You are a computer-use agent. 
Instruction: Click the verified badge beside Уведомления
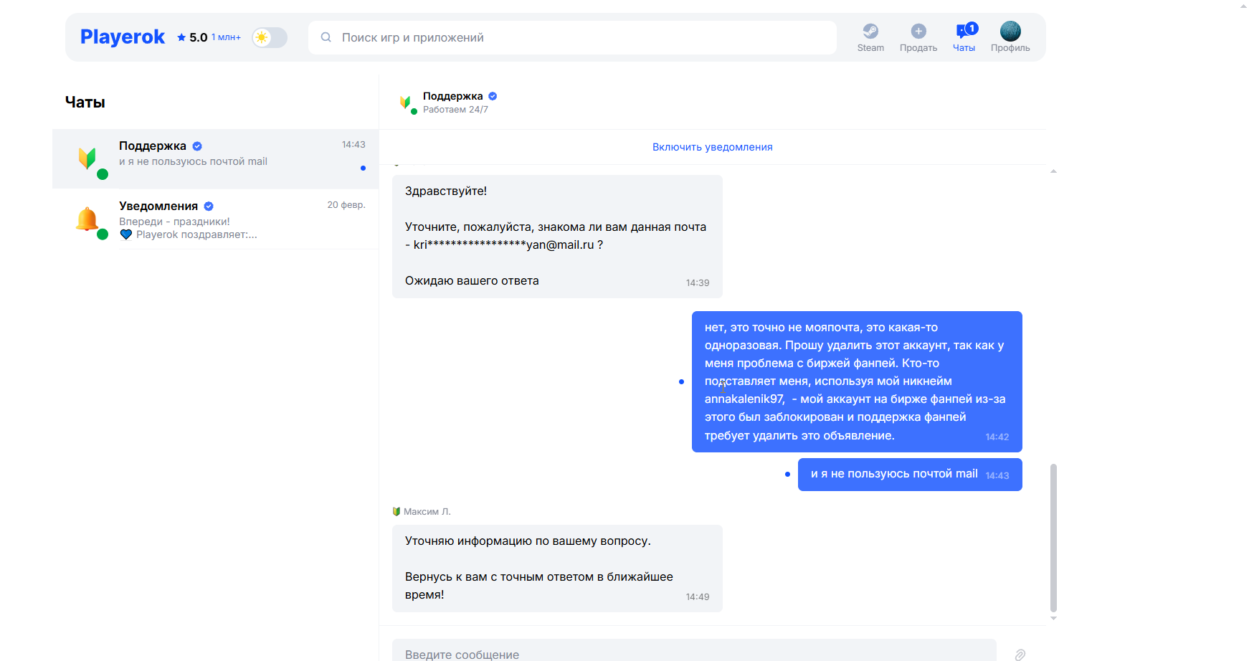coord(209,206)
